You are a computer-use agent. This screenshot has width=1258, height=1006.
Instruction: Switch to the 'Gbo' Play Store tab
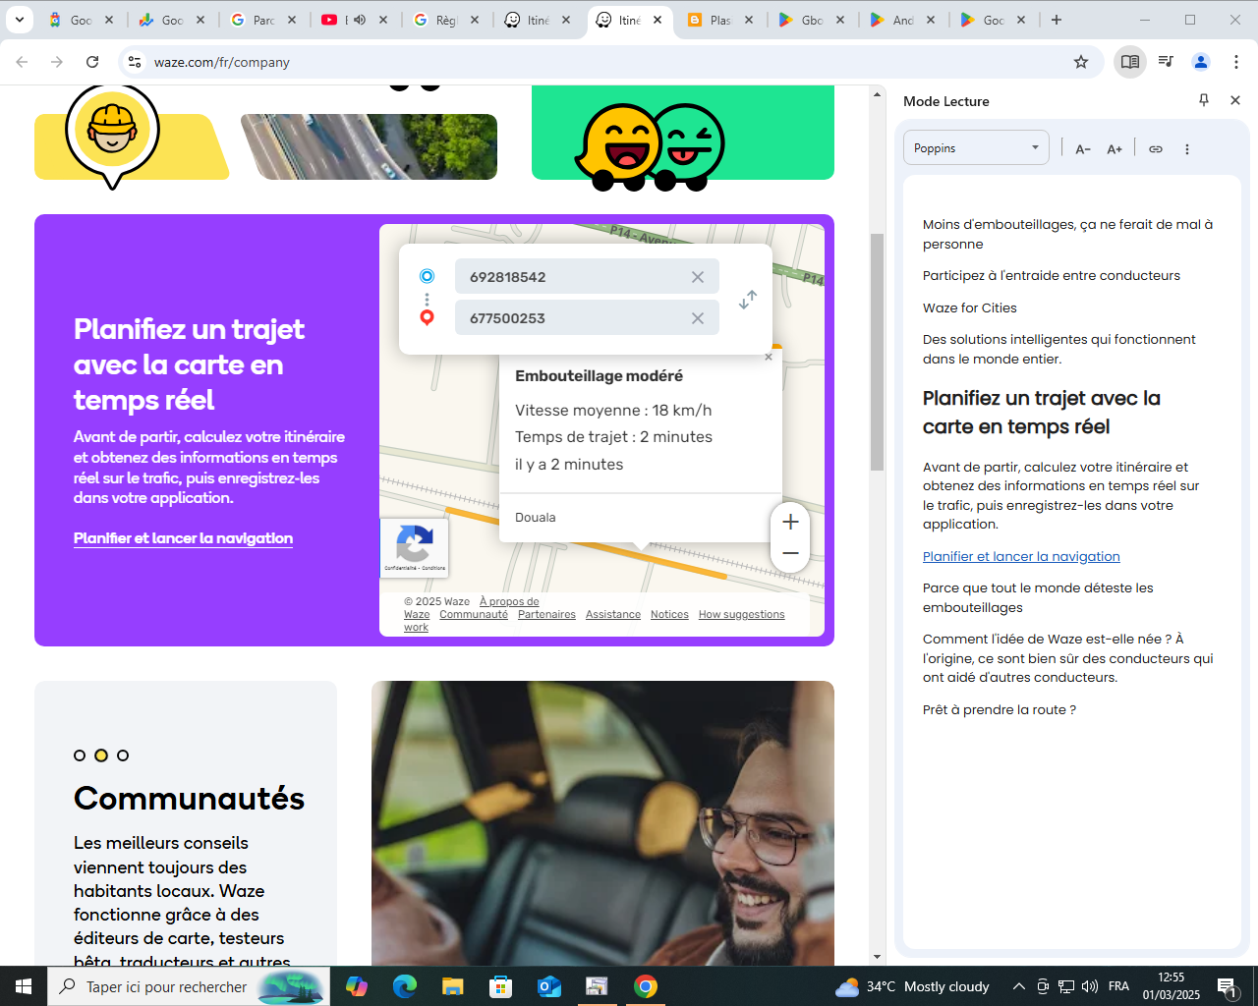(x=811, y=20)
